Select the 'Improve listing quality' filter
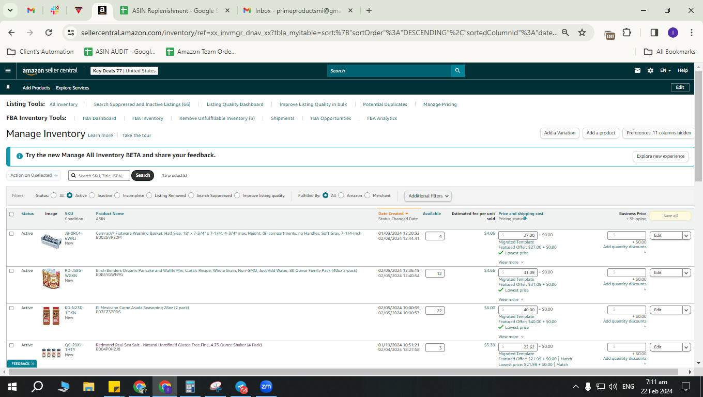 [x=237, y=195]
